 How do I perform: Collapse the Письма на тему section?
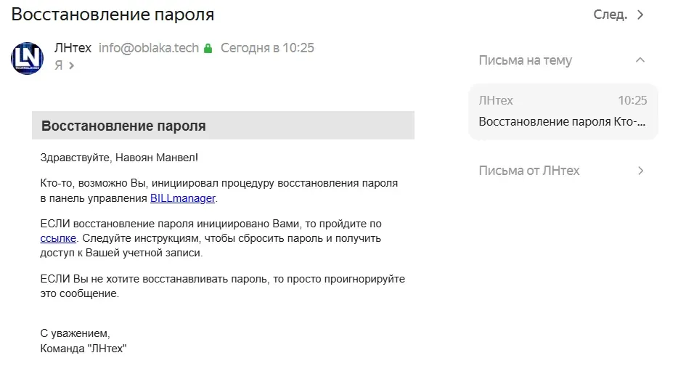[x=640, y=60]
